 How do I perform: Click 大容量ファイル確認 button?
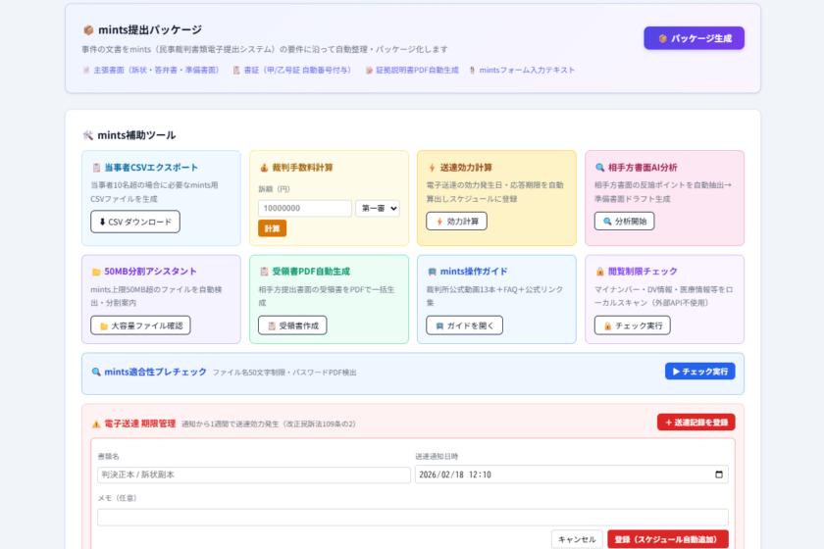[140, 325]
